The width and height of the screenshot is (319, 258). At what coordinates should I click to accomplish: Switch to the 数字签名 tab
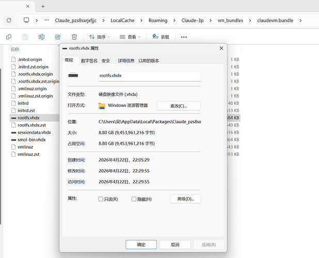point(89,60)
